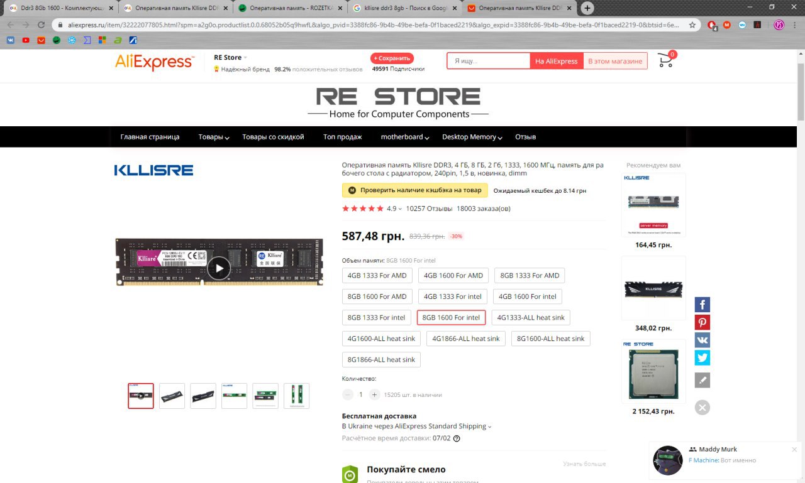The image size is (805, 483).
Task: Select the 4GB 1600 For intel option
Action: coord(528,296)
